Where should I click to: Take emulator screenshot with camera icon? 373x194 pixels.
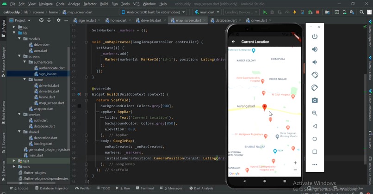[315, 100]
